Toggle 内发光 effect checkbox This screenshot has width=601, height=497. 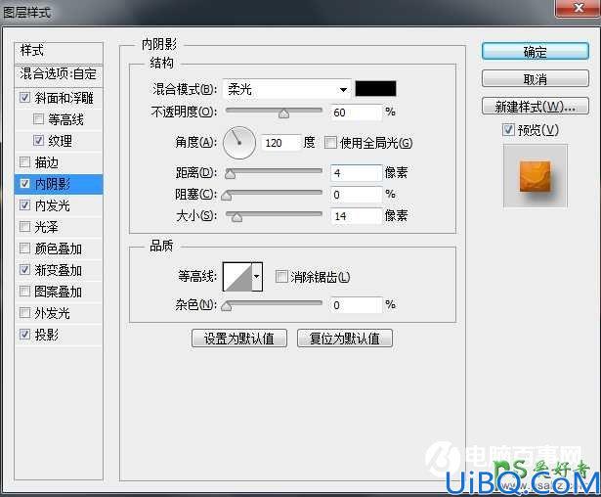(x=24, y=204)
